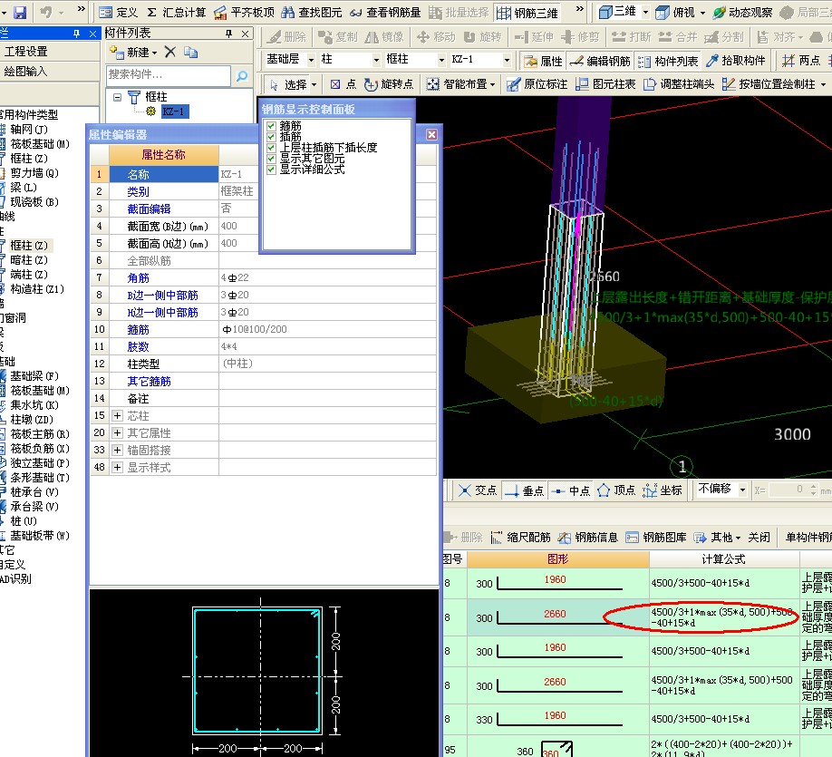
Task: Click the 选择 selection tool
Action: tap(288, 84)
